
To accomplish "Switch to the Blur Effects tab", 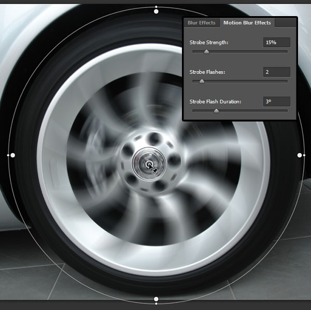I will click(201, 23).
